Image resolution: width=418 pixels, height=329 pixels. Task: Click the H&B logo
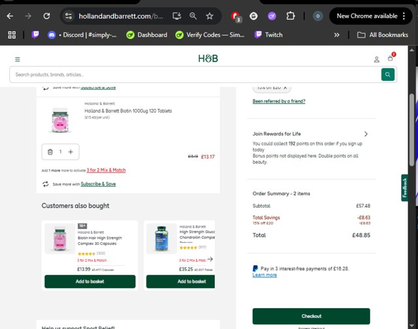click(208, 58)
